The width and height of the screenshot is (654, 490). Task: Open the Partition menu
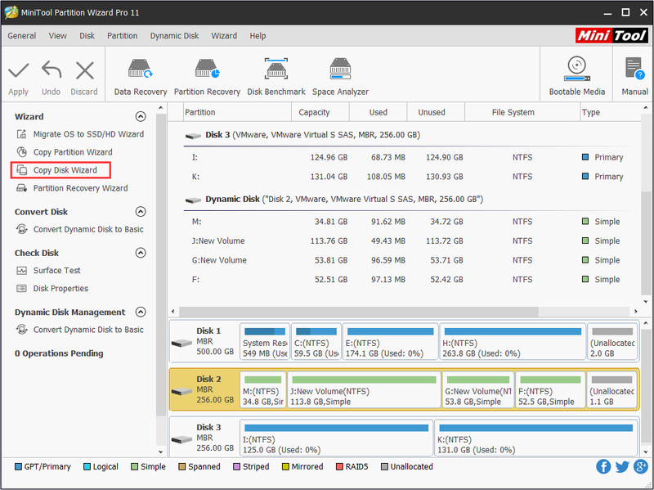pos(122,36)
